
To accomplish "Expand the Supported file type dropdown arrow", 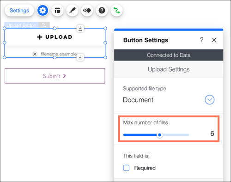I will (209, 100).
